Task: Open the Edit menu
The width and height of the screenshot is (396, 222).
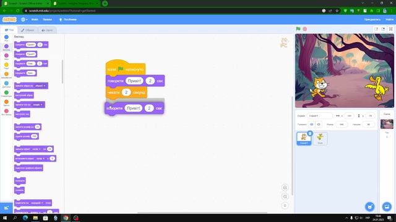Action: 47,19
